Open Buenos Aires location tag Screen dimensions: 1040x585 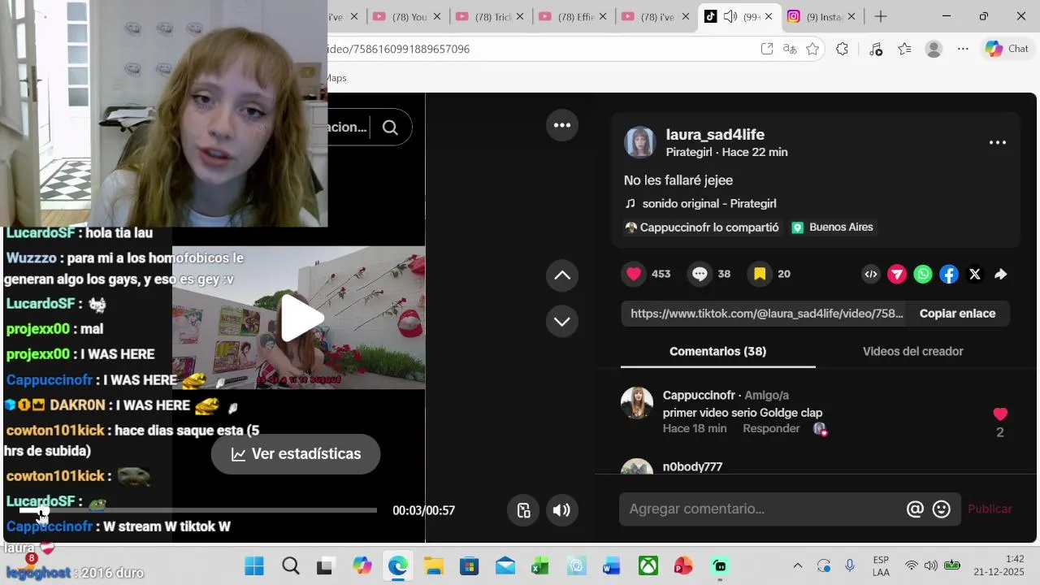tap(834, 227)
